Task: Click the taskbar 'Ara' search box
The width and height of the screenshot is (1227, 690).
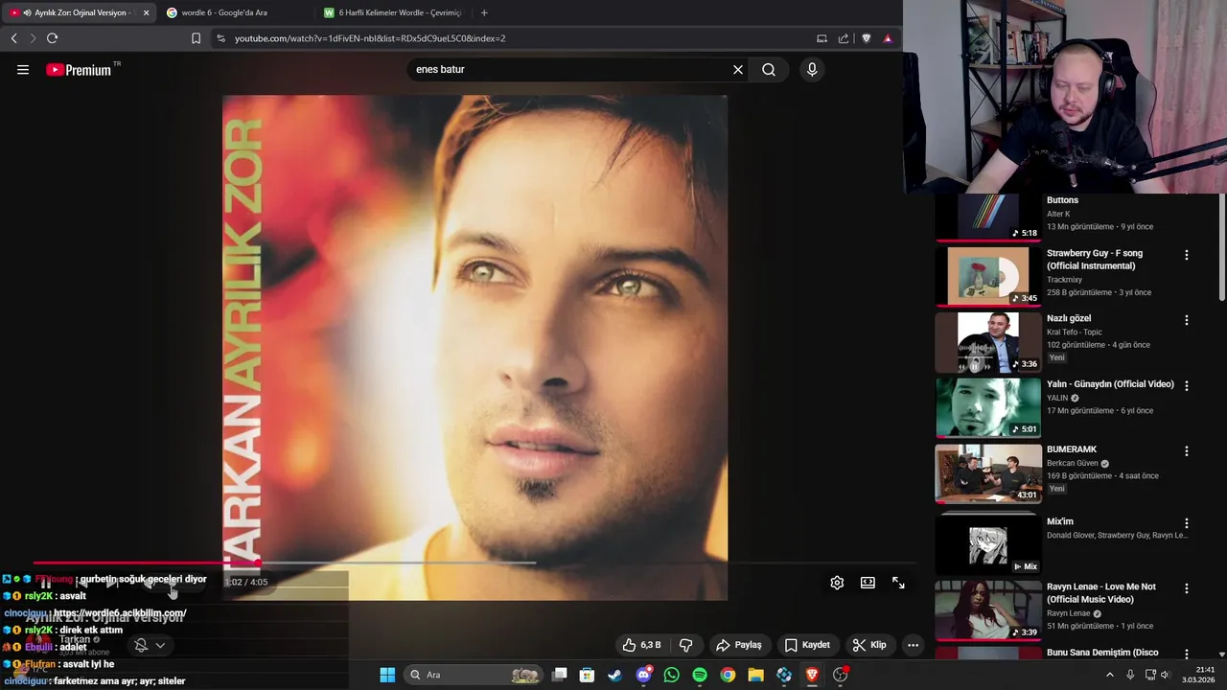Action: pos(474,675)
